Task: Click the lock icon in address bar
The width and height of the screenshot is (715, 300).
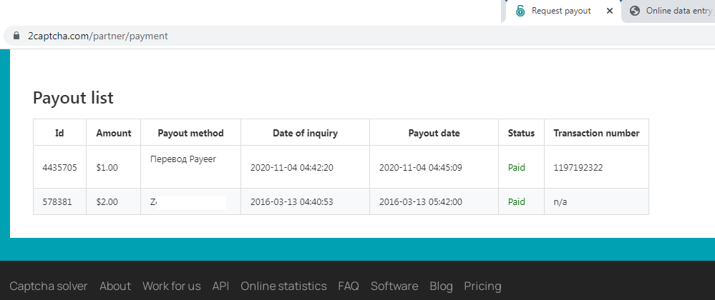Action: (x=17, y=36)
